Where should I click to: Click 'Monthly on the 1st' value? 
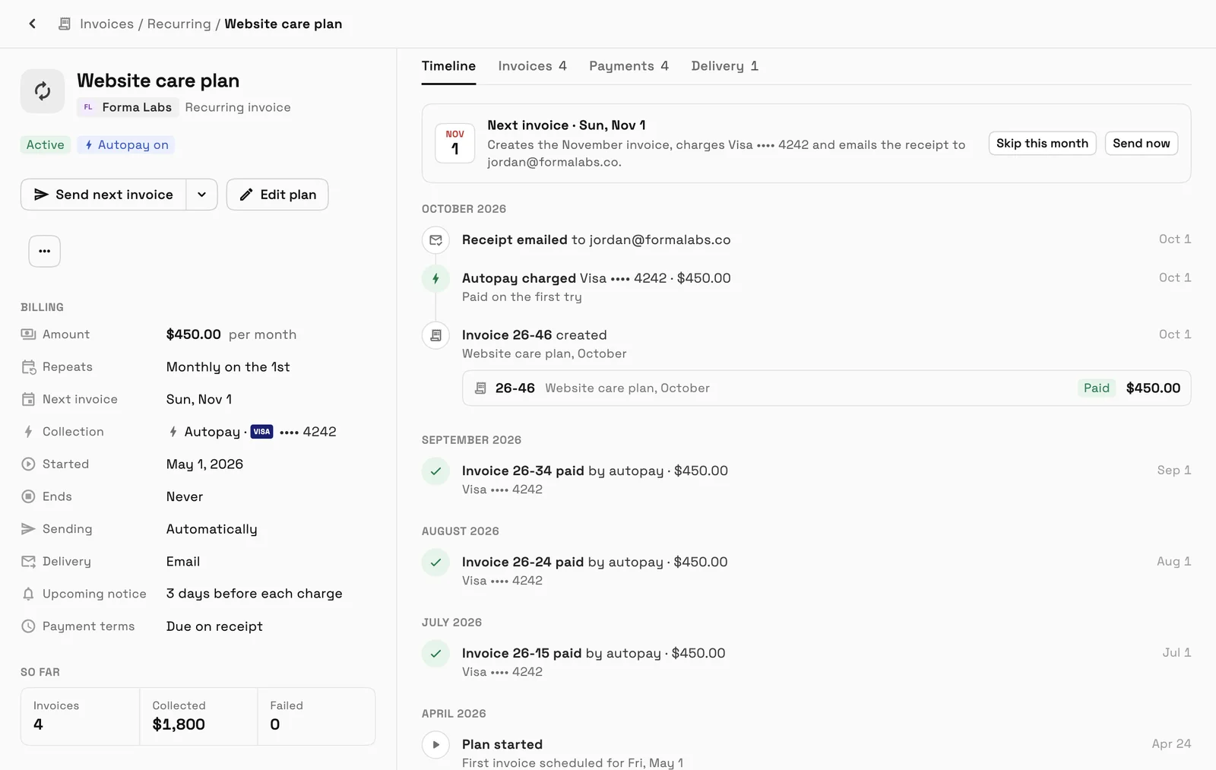pyautogui.click(x=228, y=367)
